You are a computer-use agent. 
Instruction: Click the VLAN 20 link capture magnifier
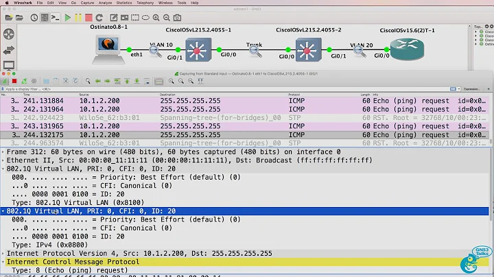[x=359, y=51]
